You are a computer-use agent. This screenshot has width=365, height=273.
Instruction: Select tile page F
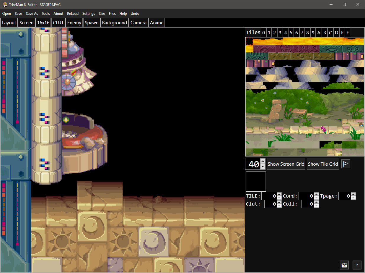(348, 33)
